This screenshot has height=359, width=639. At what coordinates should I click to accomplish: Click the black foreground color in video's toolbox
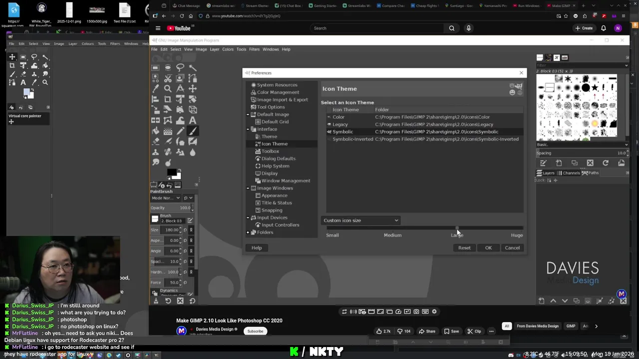pyautogui.click(x=171, y=173)
